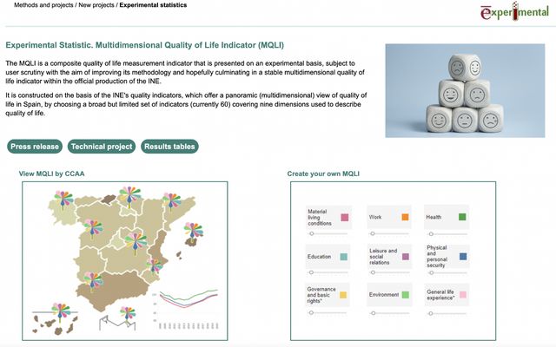Click the Health green swatch
The image size is (556, 347).
coord(462,217)
